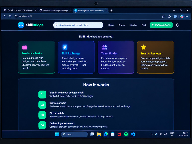
Task: Click 'Deliver & get reviewed' heading
Action: [62, 123]
